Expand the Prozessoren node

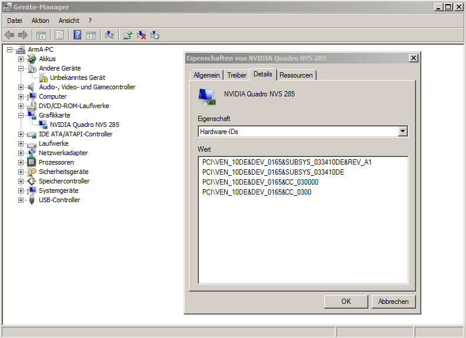coord(21,162)
